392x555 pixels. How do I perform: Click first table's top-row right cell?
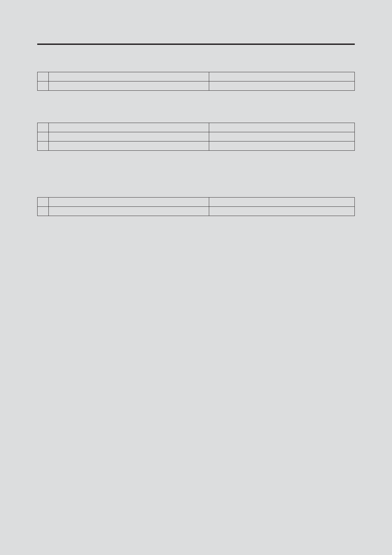coord(282,77)
